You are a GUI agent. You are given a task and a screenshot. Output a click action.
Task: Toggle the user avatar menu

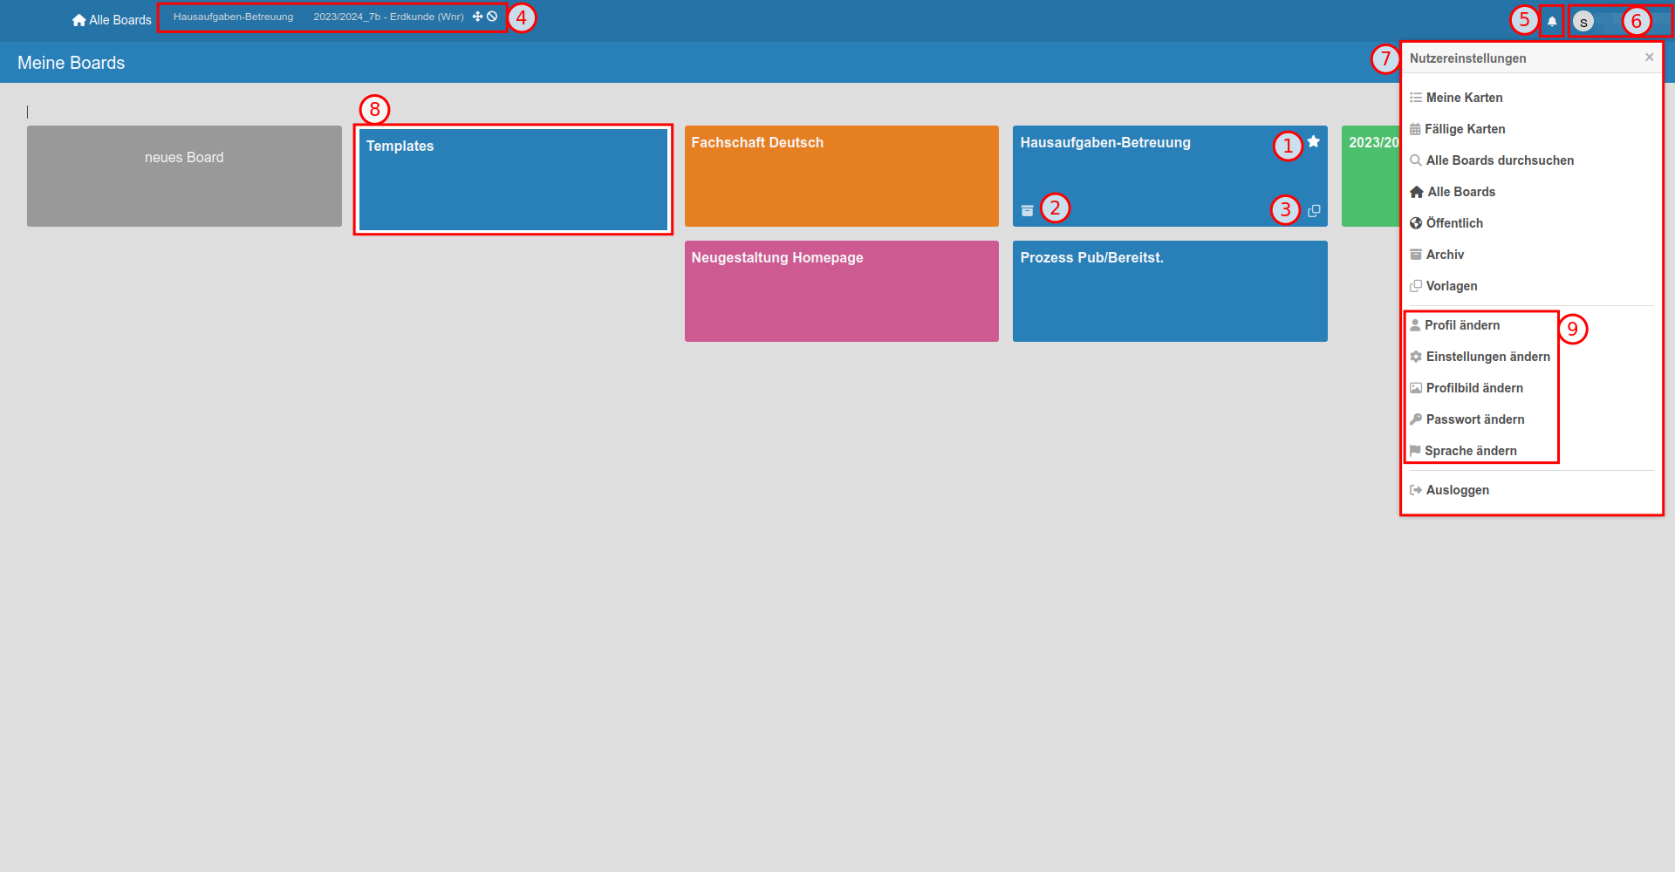pos(1583,22)
